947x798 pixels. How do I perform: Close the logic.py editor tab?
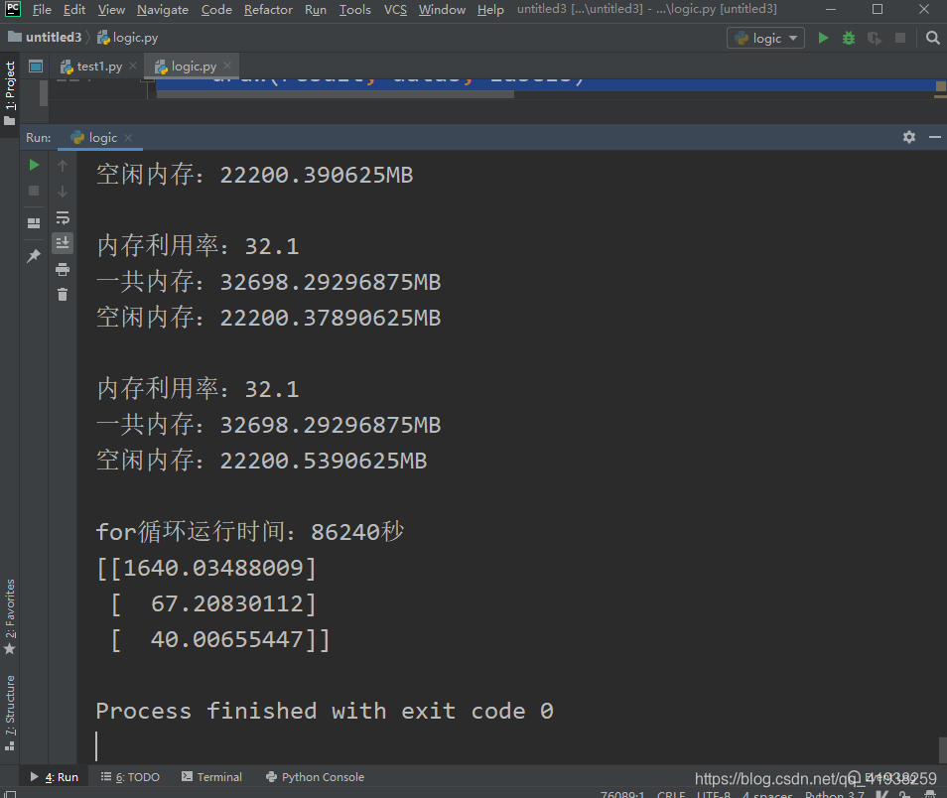[227, 66]
